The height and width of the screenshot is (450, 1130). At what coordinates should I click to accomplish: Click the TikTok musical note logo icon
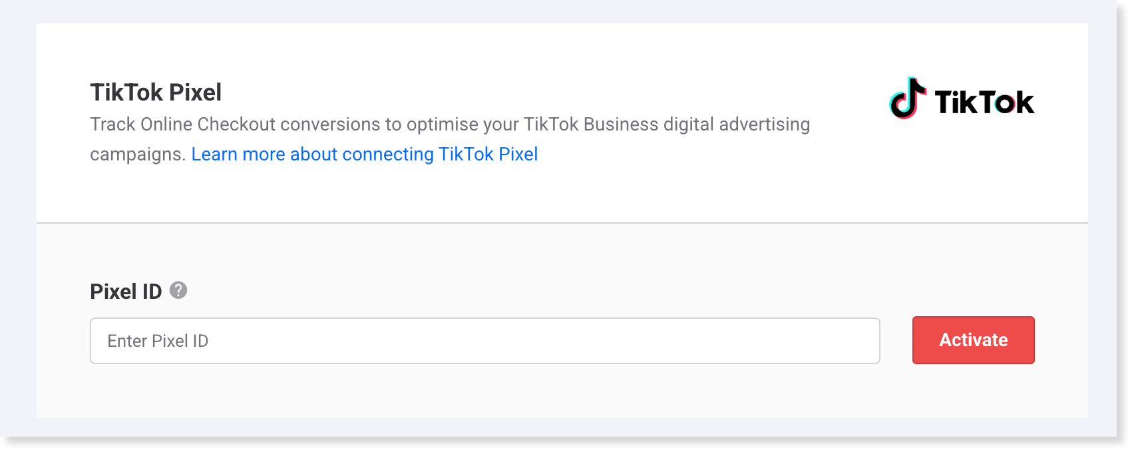coord(908,99)
